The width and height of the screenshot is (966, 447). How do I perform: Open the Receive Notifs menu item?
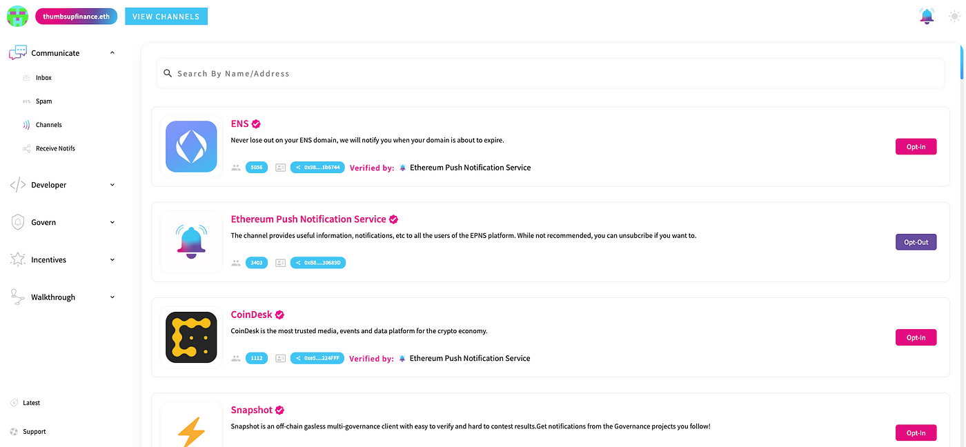pyautogui.click(x=55, y=148)
